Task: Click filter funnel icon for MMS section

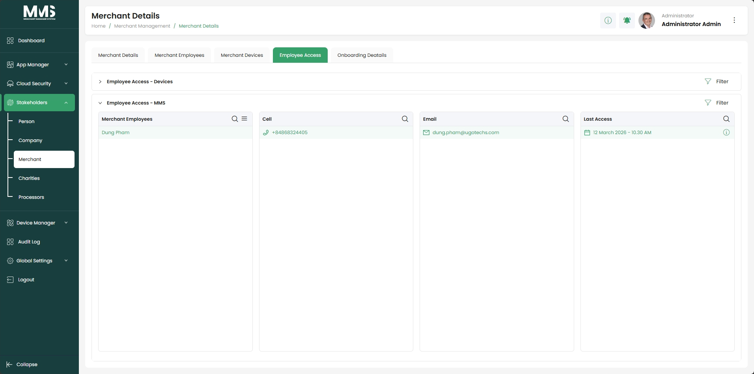Action: point(708,103)
